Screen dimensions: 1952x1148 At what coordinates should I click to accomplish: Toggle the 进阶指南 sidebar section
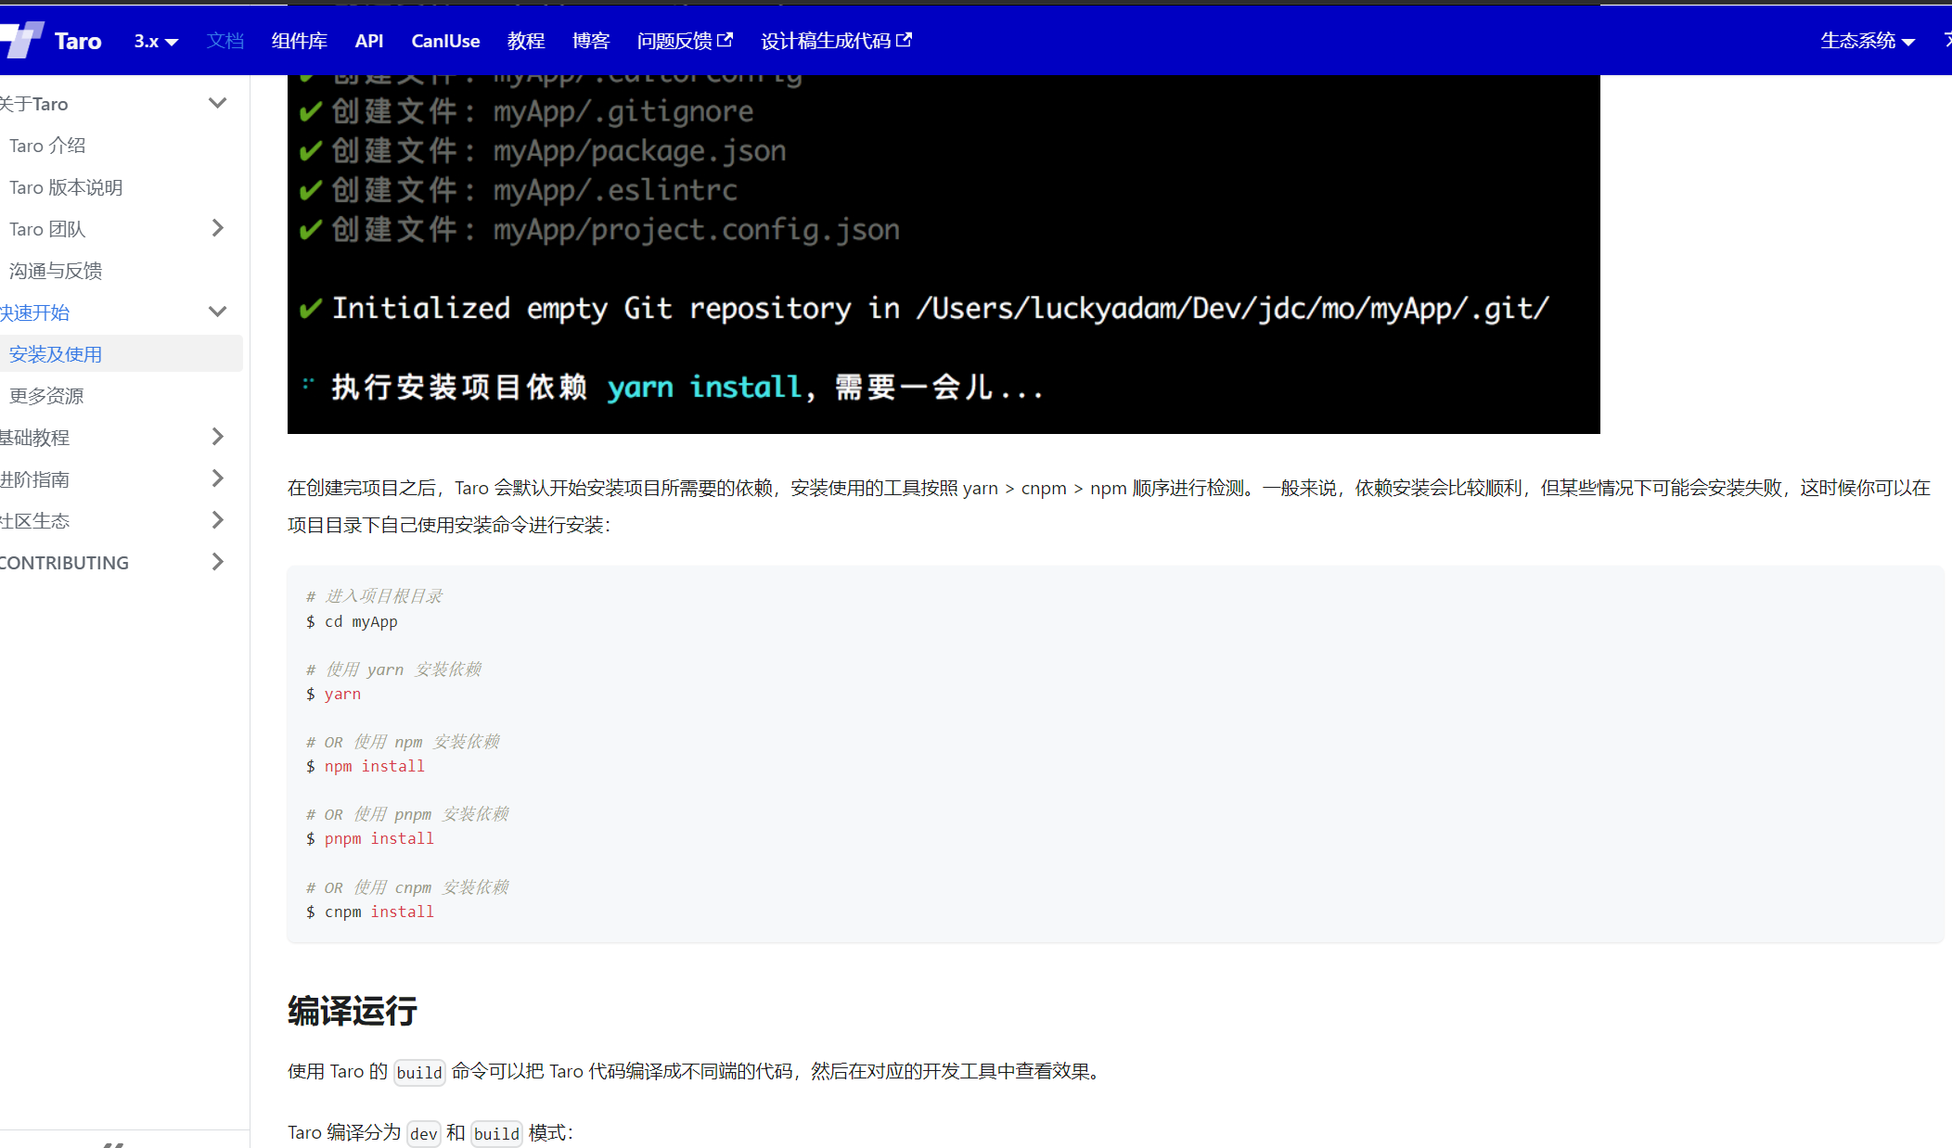(x=220, y=478)
